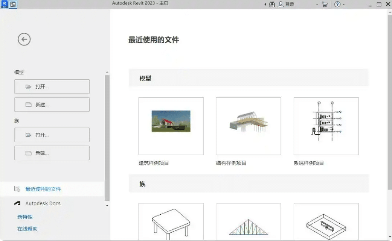Switch to Autodesk Docs in sidebar
Viewport: 392px width, 241px height.
click(x=43, y=203)
